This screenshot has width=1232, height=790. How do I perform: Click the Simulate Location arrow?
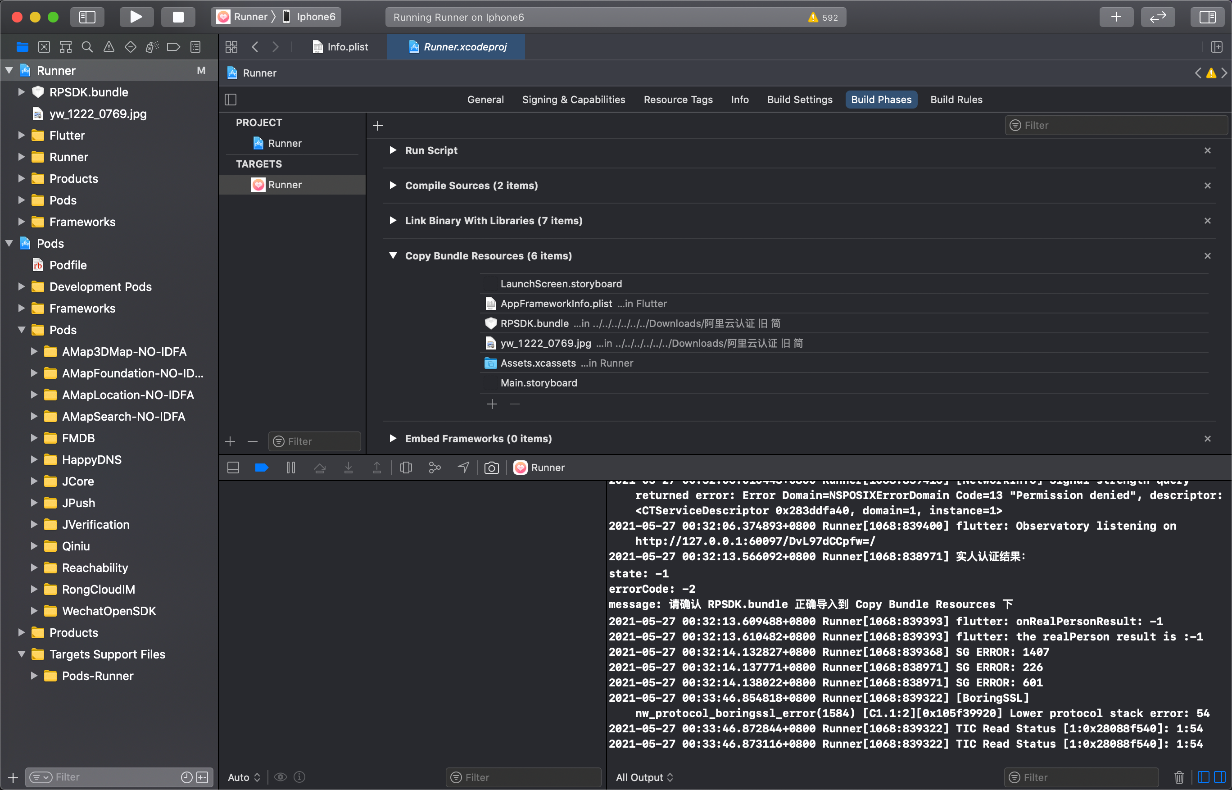point(463,468)
